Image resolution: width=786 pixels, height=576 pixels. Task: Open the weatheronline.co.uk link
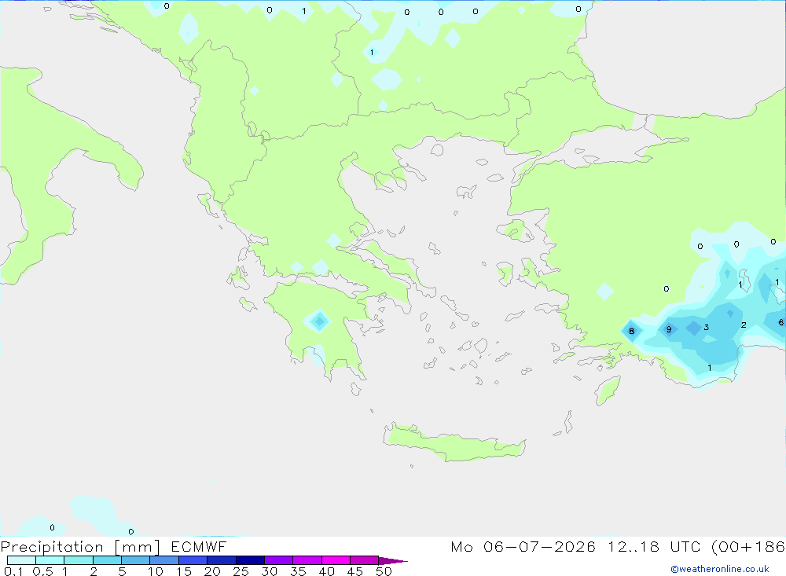point(720,569)
